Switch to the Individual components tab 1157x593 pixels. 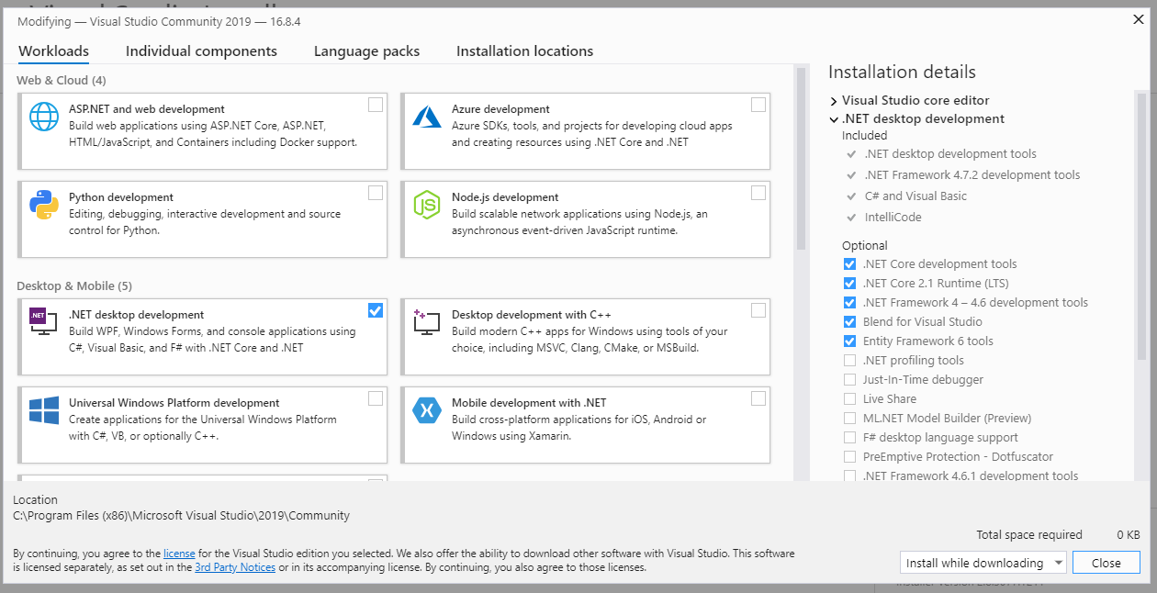(201, 51)
